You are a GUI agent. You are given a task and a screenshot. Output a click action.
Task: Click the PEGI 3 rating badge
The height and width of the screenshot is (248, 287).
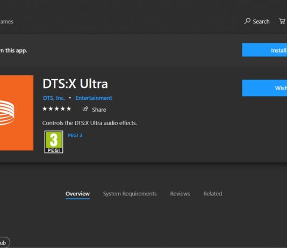tap(54, 142)
